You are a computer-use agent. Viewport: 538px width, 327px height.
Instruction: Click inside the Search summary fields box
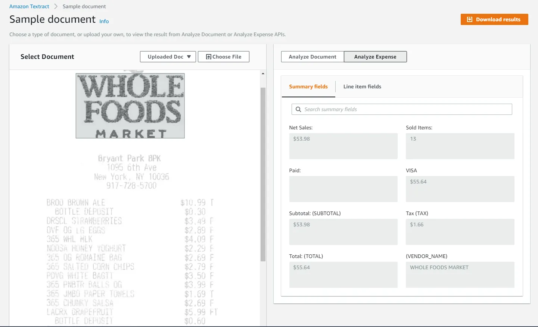(x=401, y=109)
